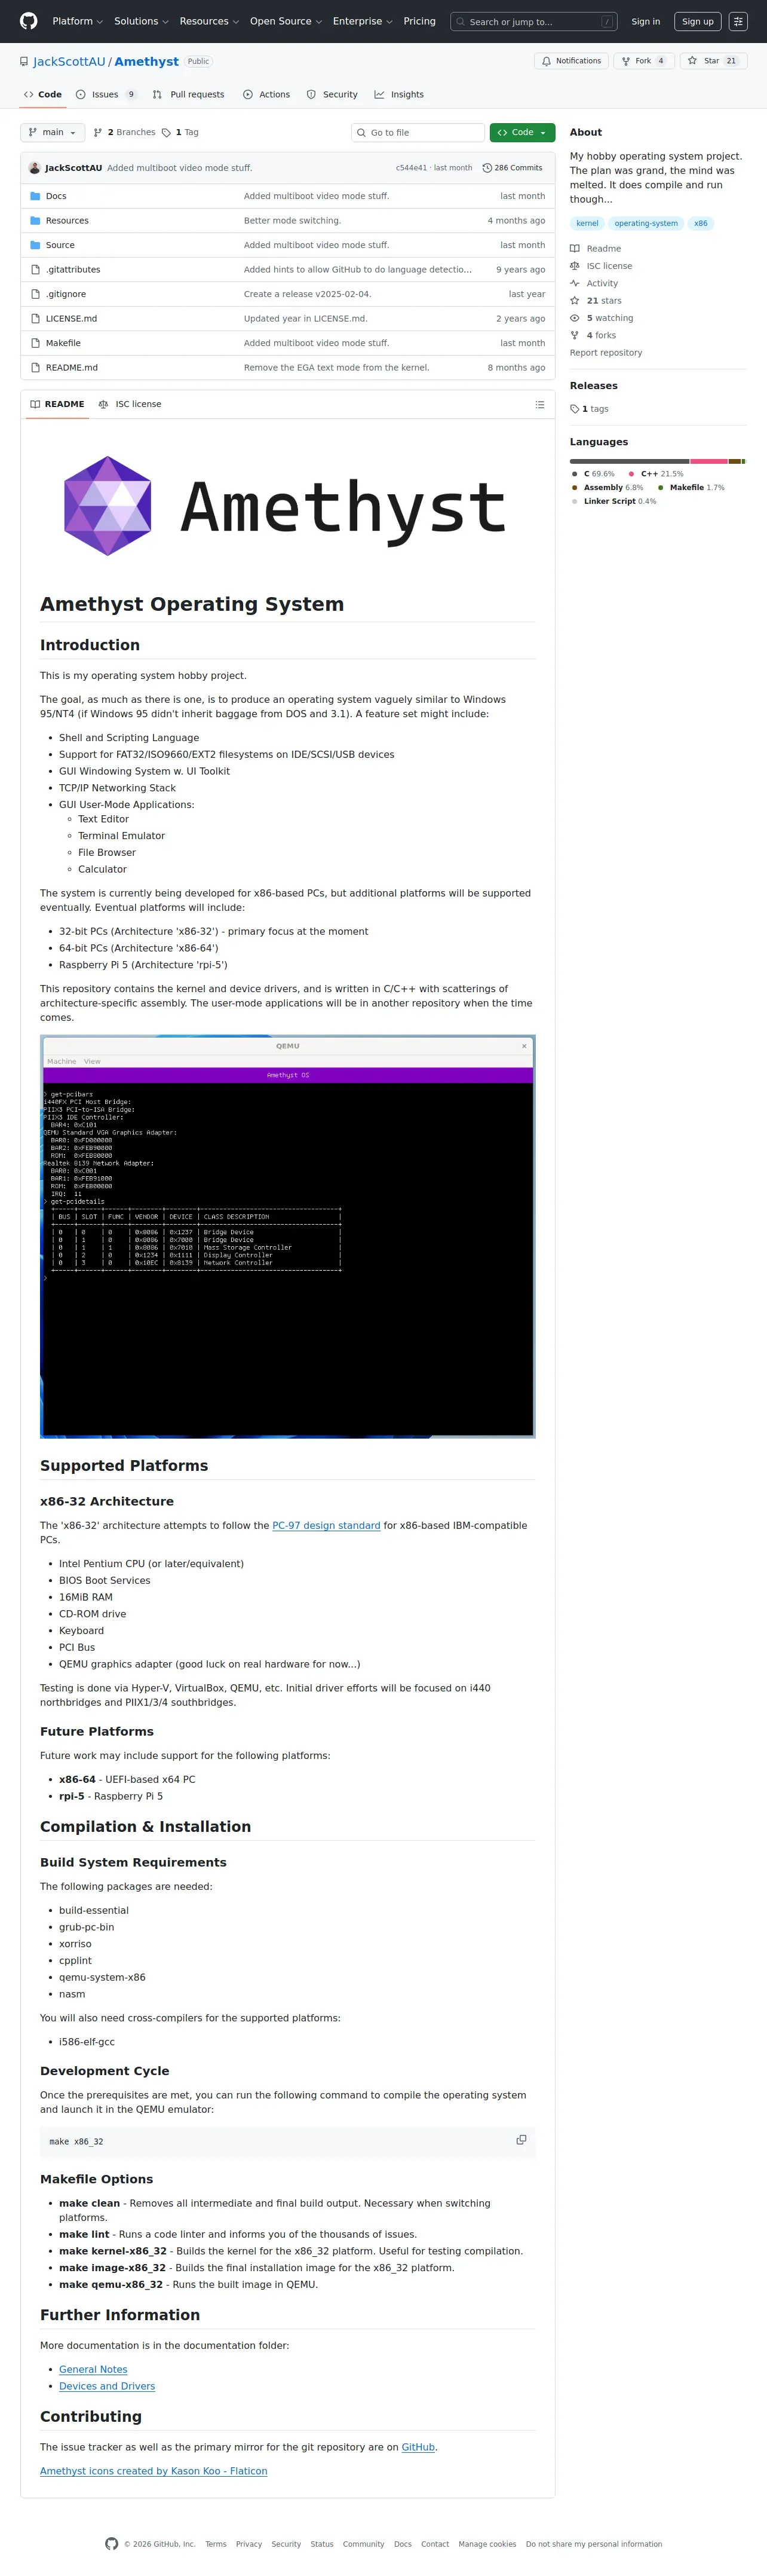Switch to the Pull requests tab
Viewport: 767px width, 2576px height.
pyautogui.click(x=188, y=95)
